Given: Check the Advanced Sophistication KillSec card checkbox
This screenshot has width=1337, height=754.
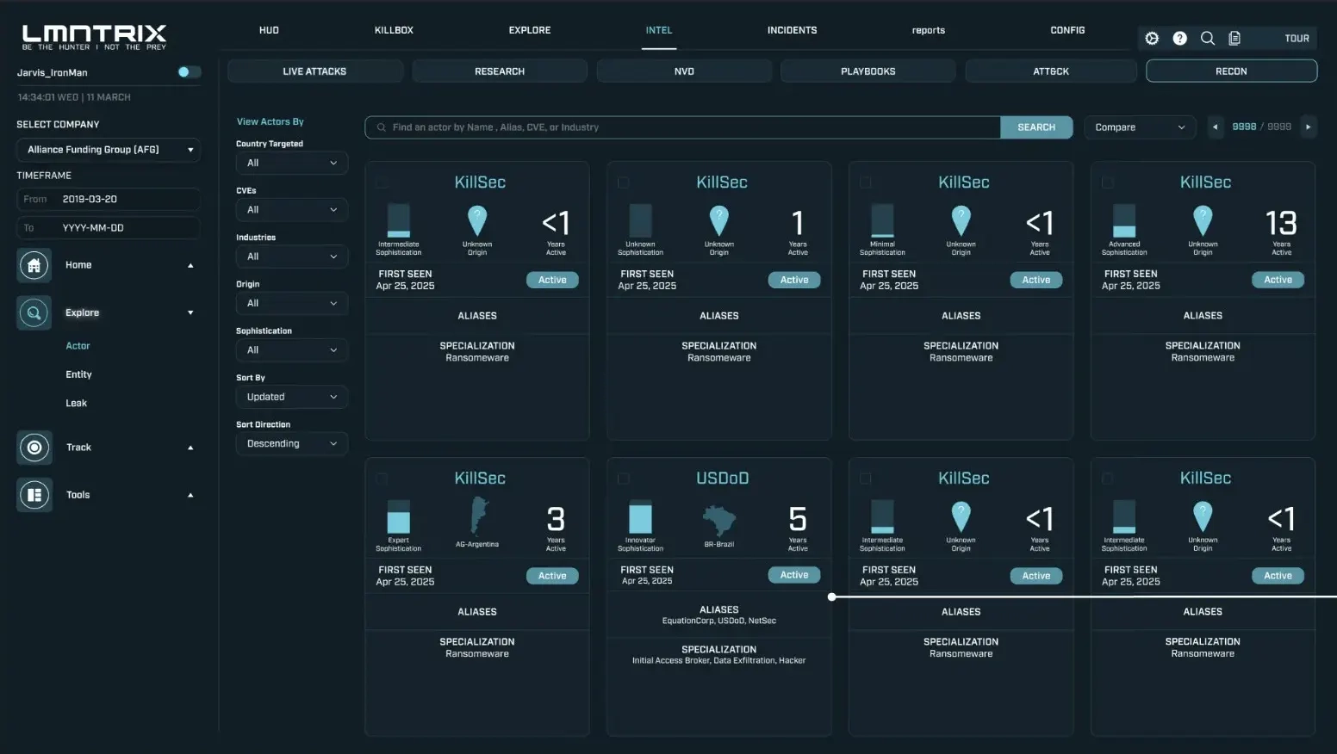Looking at the screenshot, I should click(x=1108, y=182).
